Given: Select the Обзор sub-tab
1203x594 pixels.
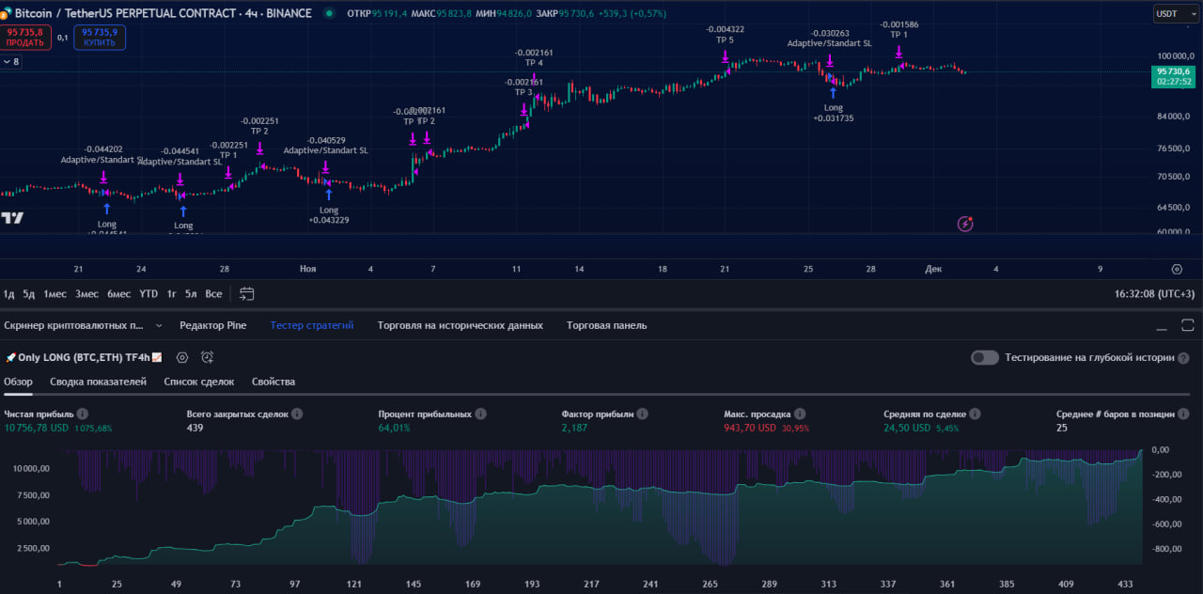Looking at the screenshot, I should coord(18,382).
